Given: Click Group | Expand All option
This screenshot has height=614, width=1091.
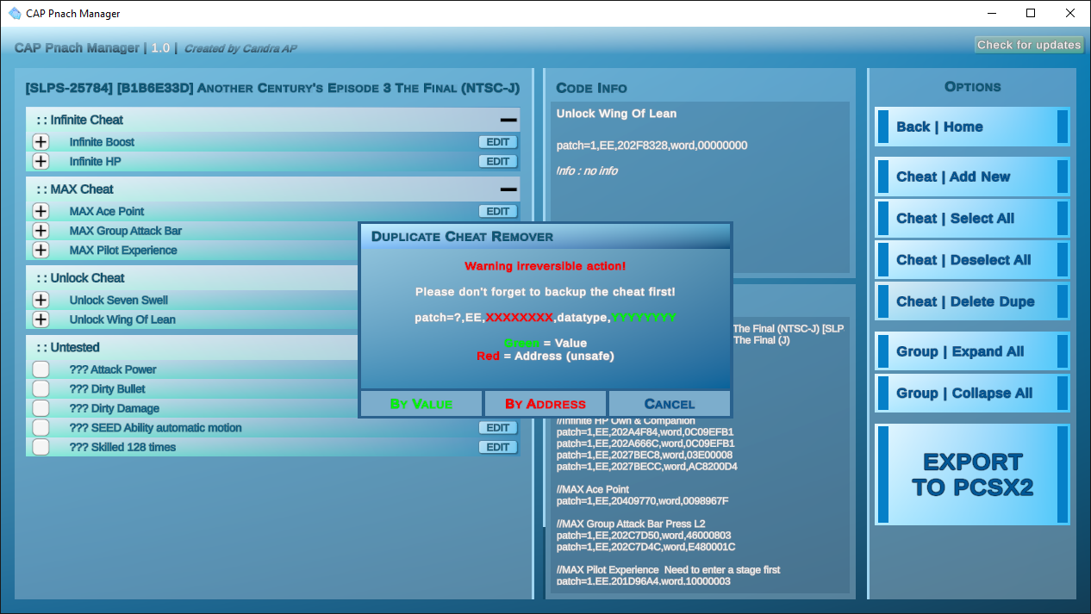Looking at the screenshot, I should (972, 351).
